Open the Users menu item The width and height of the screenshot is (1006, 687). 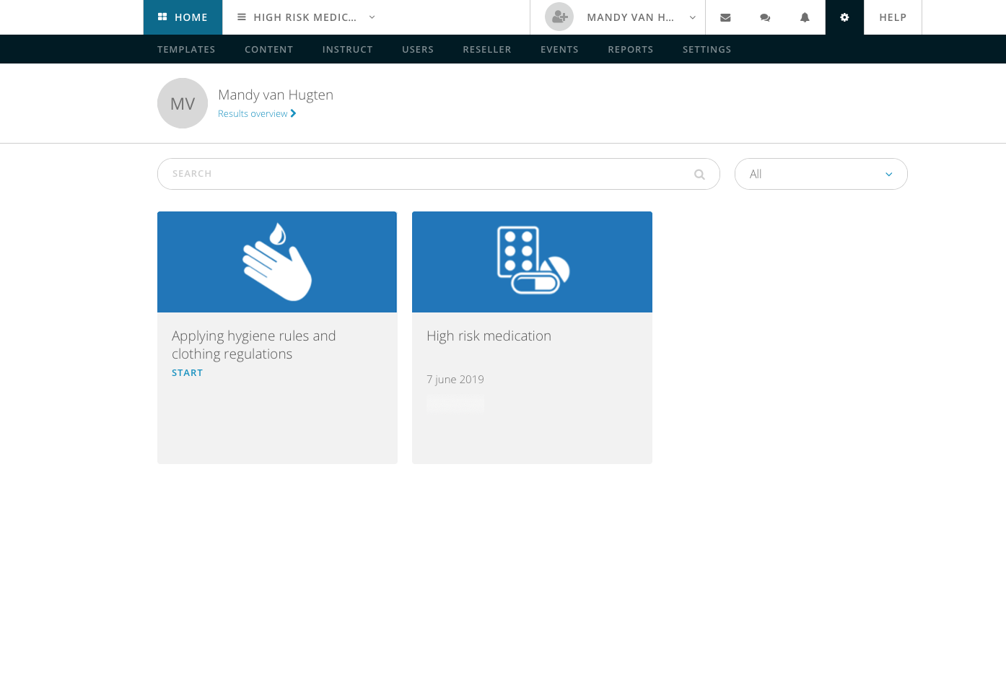(x=418, y=49)
